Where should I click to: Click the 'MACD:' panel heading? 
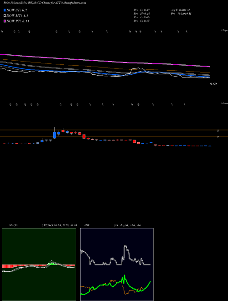(x=14, y=225)
